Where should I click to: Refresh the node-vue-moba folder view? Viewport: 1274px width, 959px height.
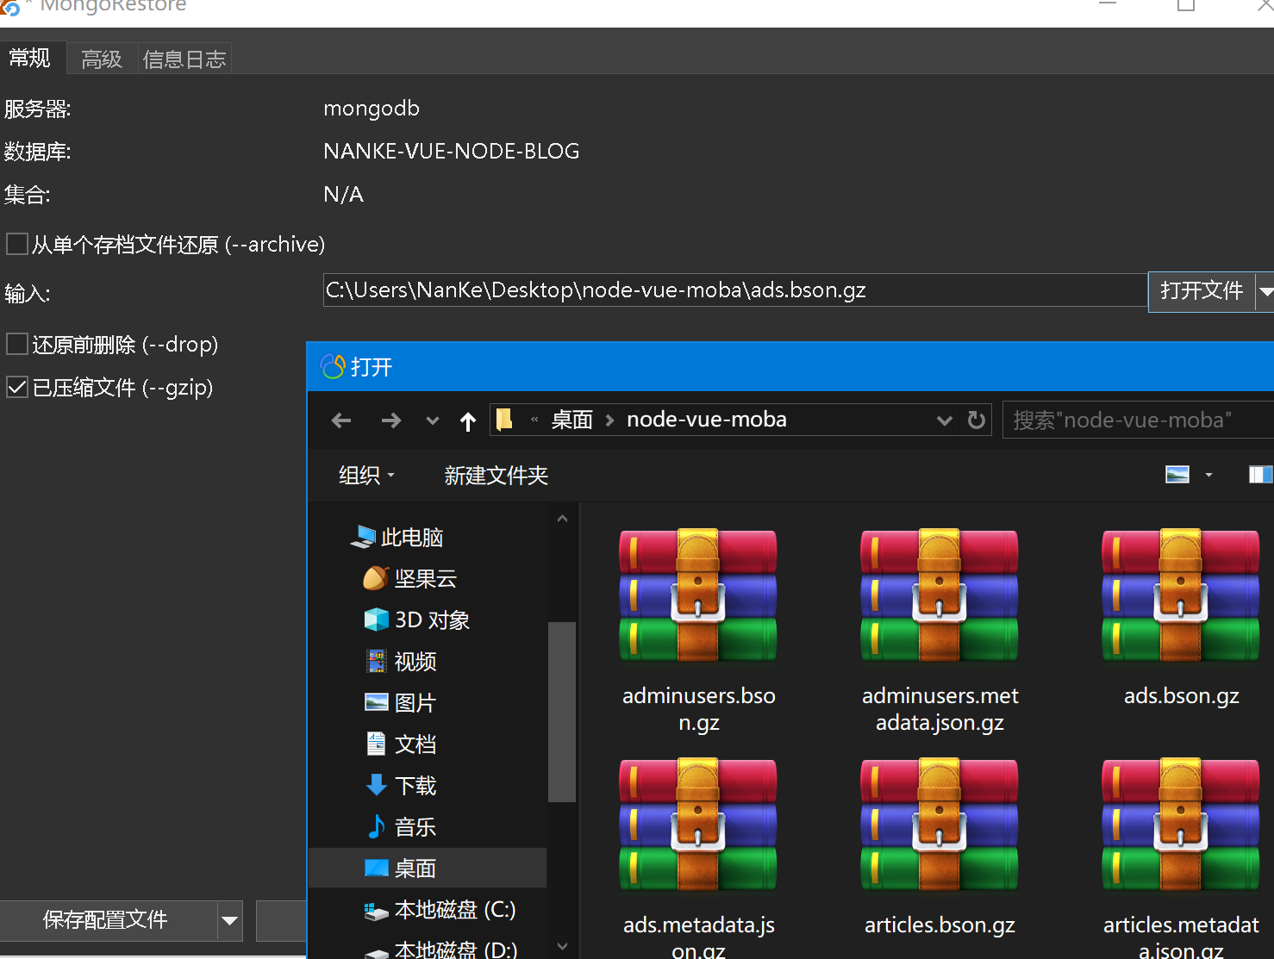[977, 420]
